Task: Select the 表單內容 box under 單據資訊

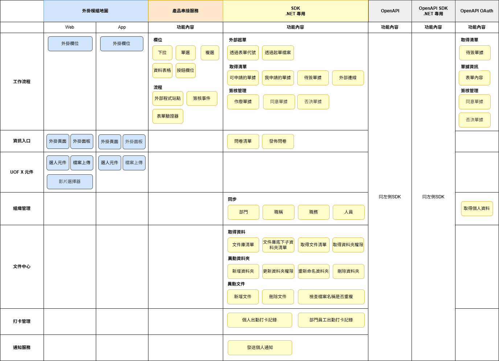Action: click(474, 78)
